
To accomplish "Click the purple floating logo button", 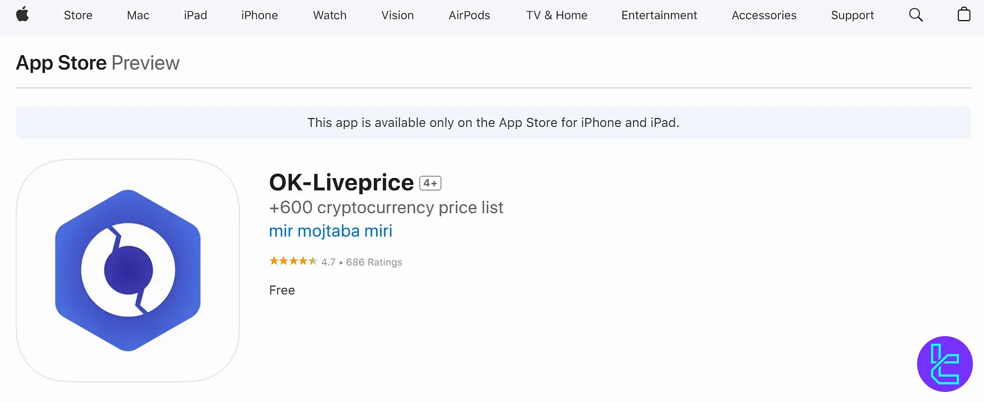I will (944, 364).
